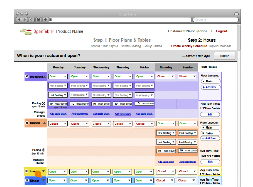The image size is (253, 187).
Task: Remove Patio floor layout from Brunch
Action: [203, 133]
